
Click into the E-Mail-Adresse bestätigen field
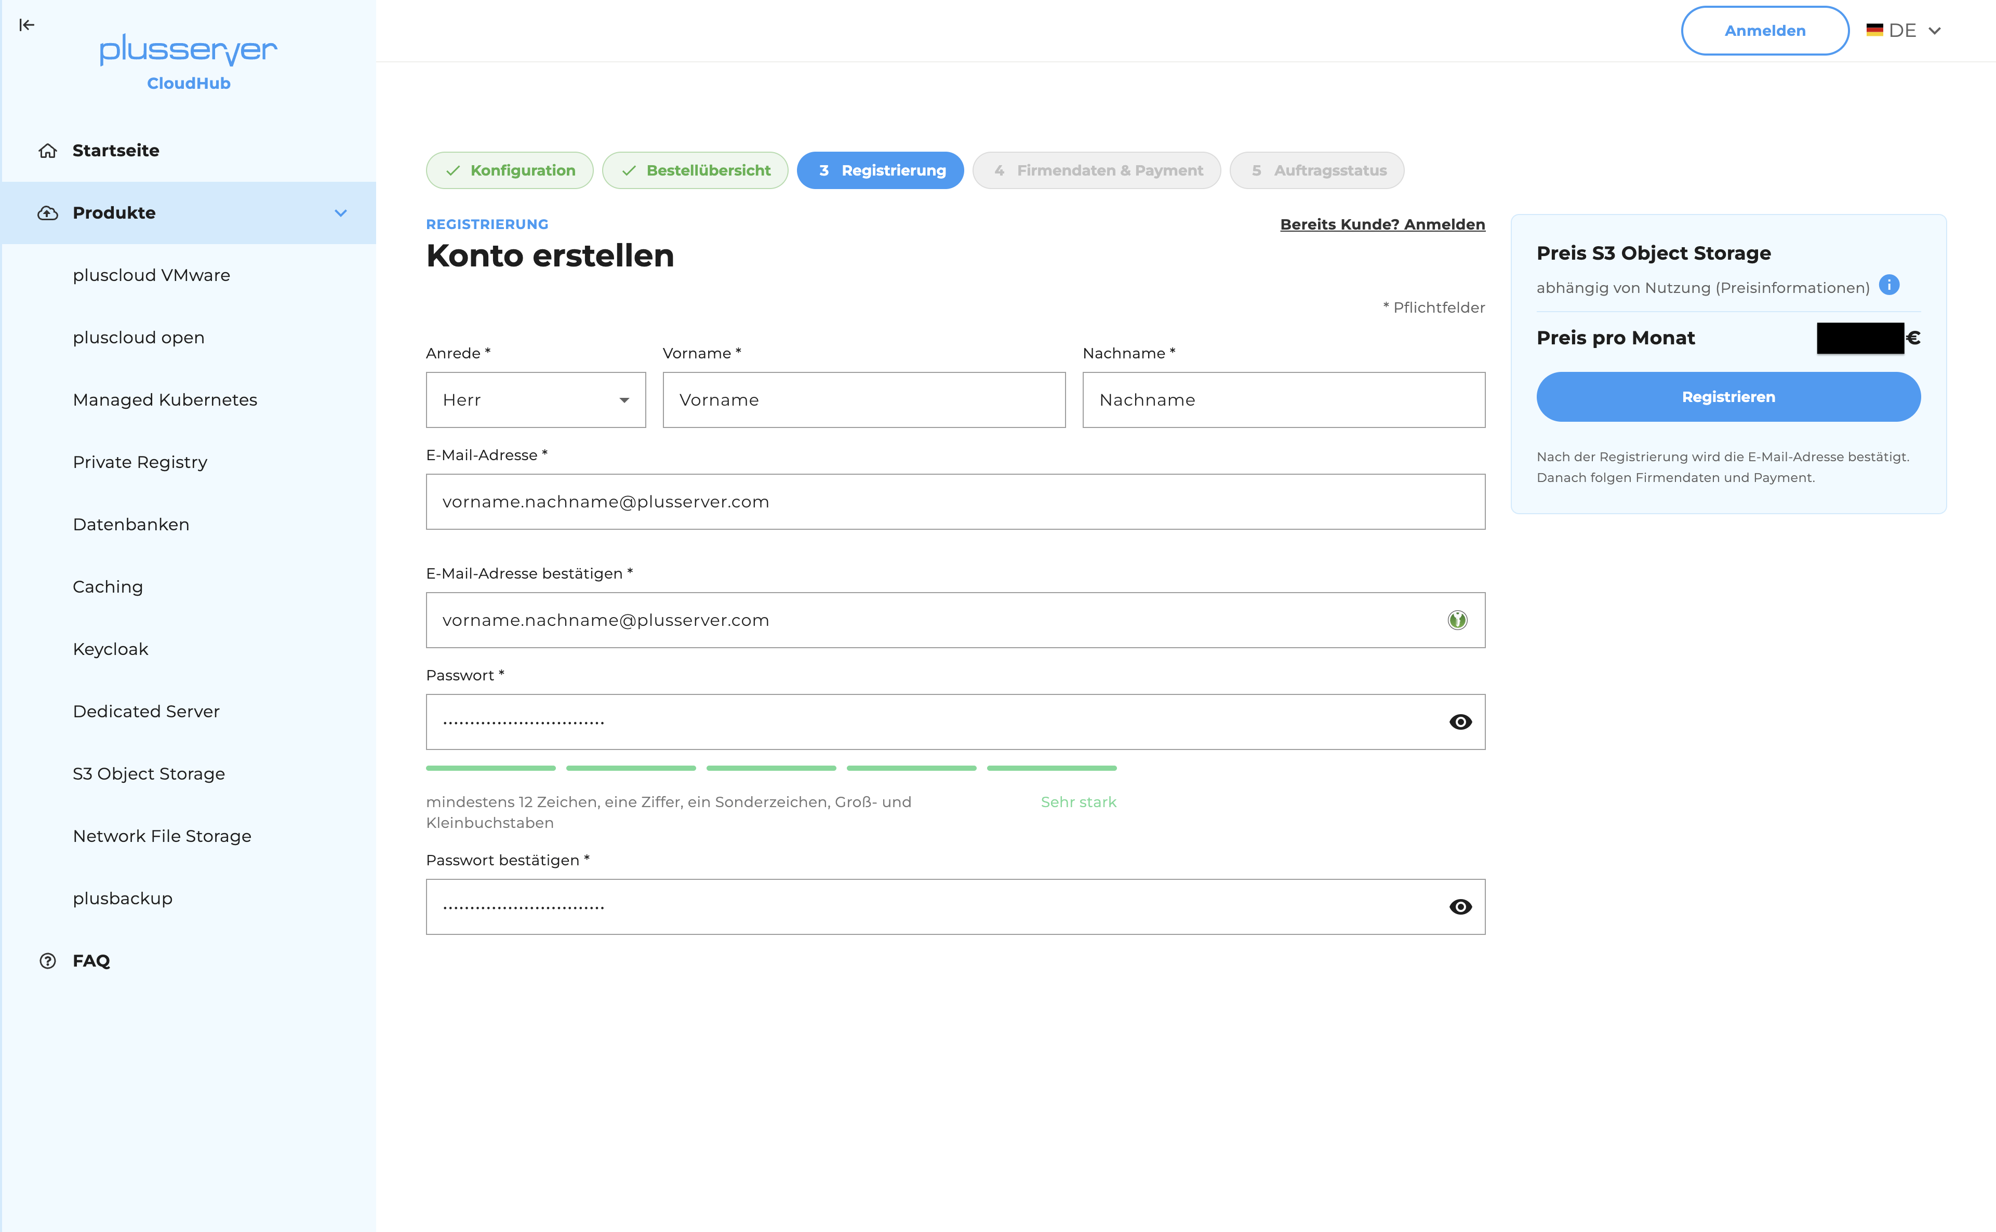pos(955,620)
